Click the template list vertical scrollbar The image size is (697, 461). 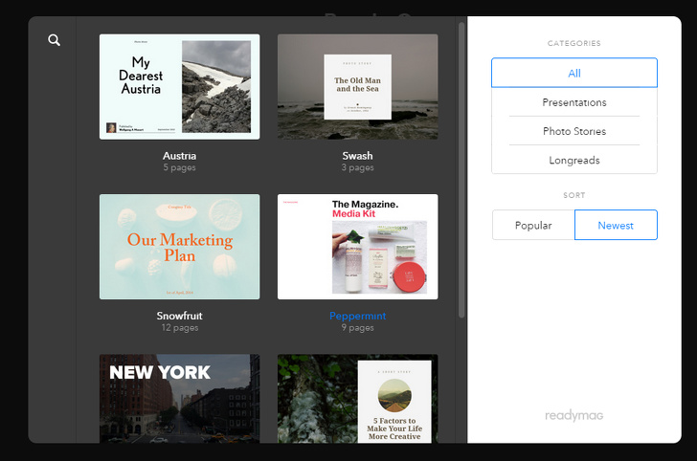(461, 172)
